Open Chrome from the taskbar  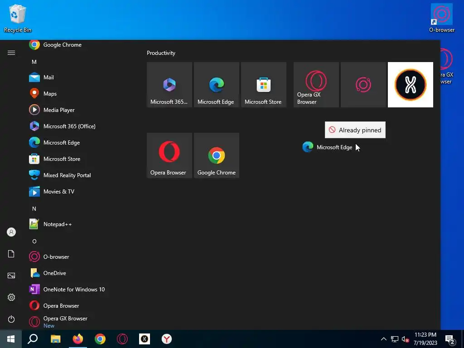click(100, 339)
